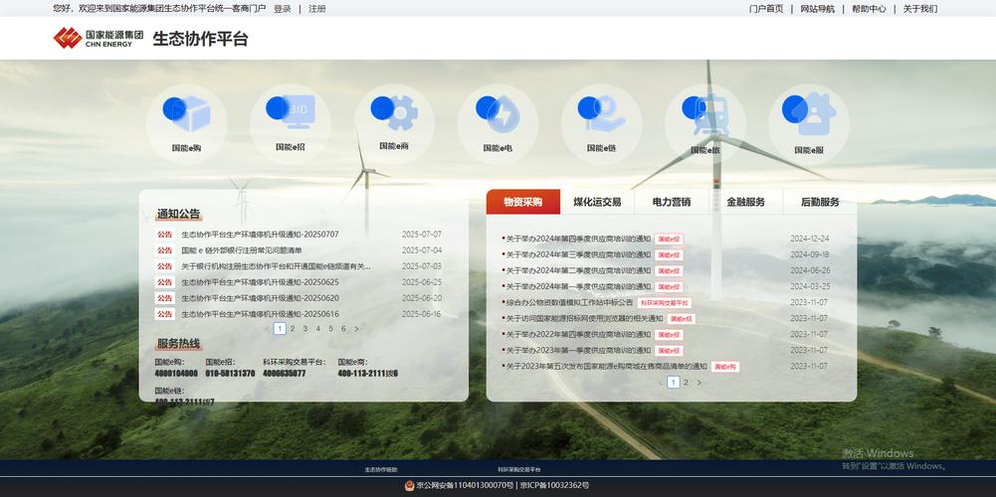Open the 国能e商 gear icon
Screen dimensions: 996x497
point(394,113)
